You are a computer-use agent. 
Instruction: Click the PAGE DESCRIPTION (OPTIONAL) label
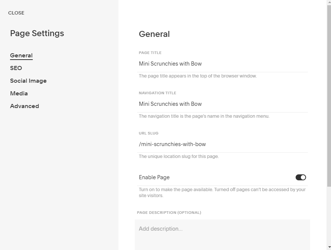coord(169,213)
